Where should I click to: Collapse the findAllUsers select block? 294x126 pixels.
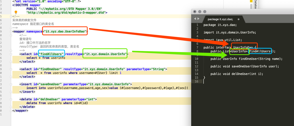click(x=11, y=54)
